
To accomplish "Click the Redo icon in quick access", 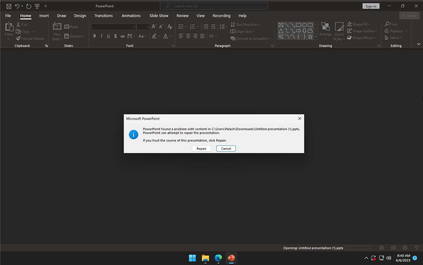I will [x=28, y=6].
